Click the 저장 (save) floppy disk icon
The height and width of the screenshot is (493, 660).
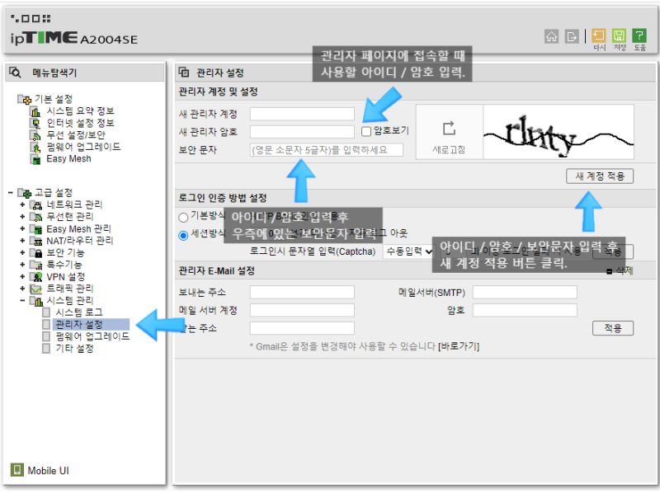click(x=620, y=35)
